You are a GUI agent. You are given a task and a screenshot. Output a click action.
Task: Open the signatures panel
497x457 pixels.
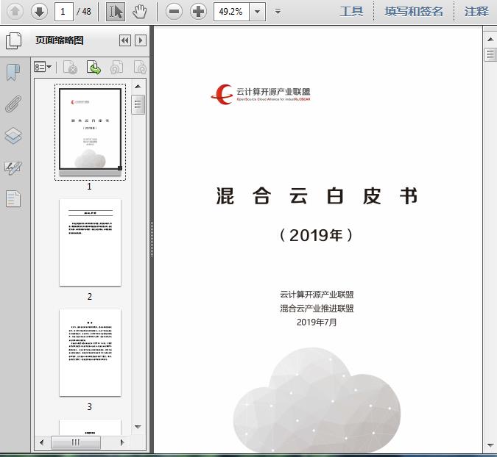(x=13, y=168)
